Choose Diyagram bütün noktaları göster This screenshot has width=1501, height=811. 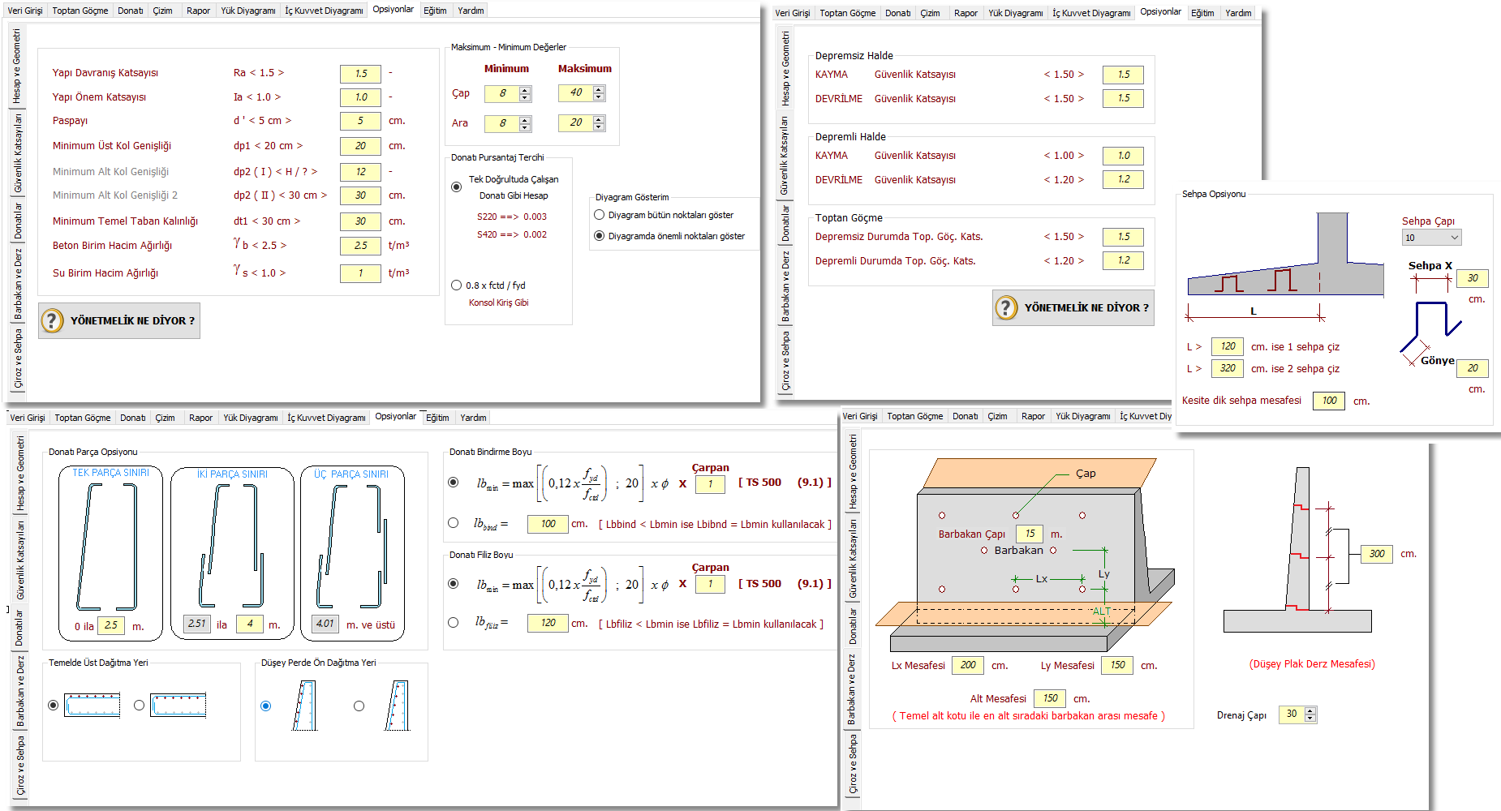pyautogui.click(x=600, y=215)
